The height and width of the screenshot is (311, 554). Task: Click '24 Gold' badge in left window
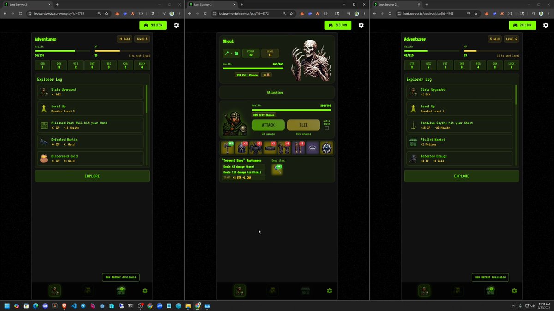[x=125, y=39]
